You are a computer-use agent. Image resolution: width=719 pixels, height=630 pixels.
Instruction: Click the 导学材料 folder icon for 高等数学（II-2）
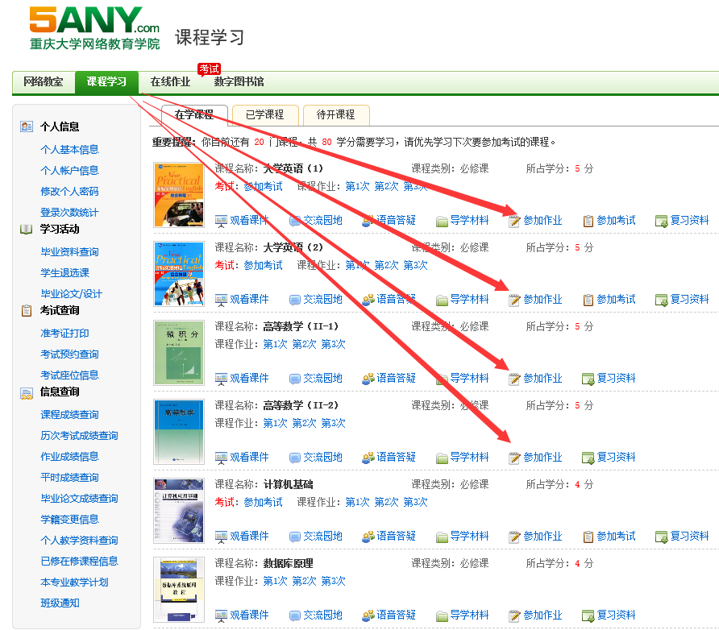click(443, 458)
